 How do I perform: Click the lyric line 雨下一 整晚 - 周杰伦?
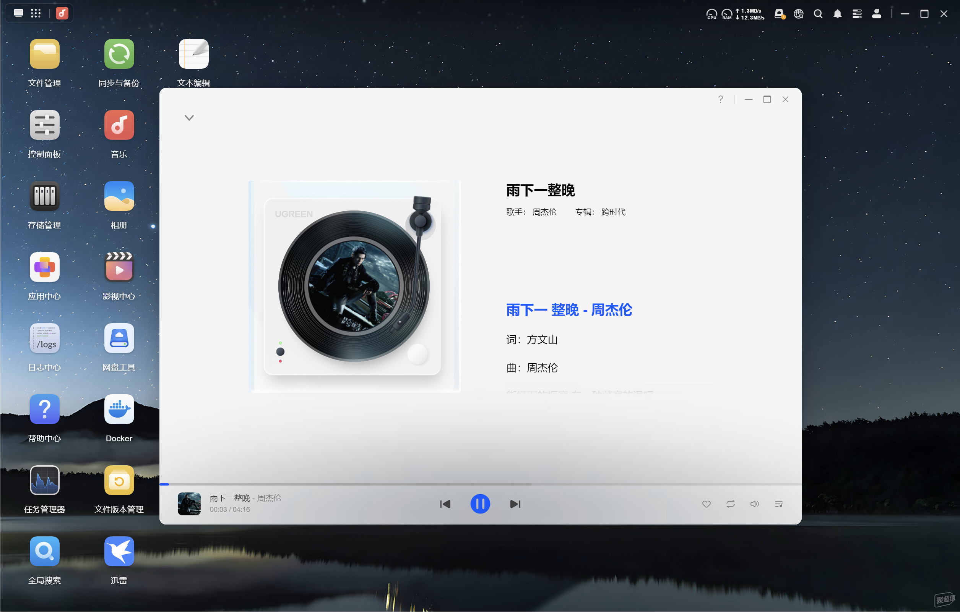tap(569, 309)
